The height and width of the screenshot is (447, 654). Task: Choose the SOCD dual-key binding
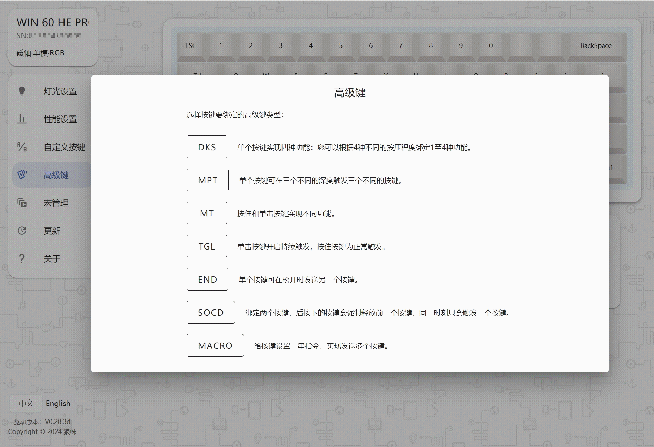point(210,312)
